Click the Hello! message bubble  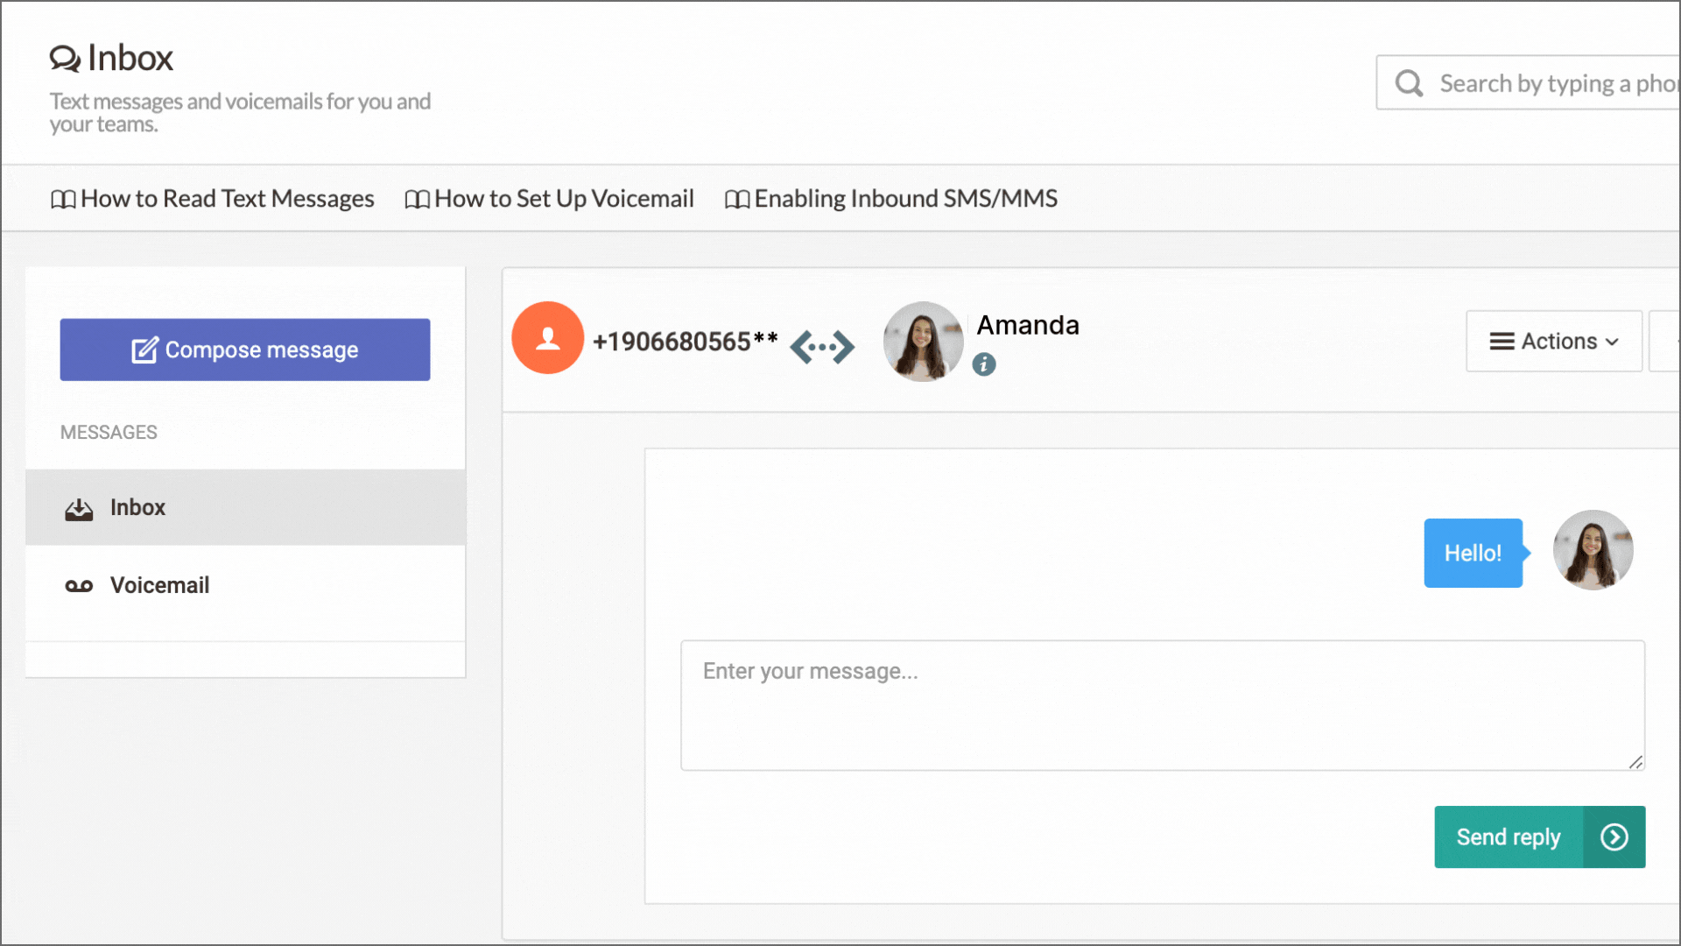coord(1473,554)
